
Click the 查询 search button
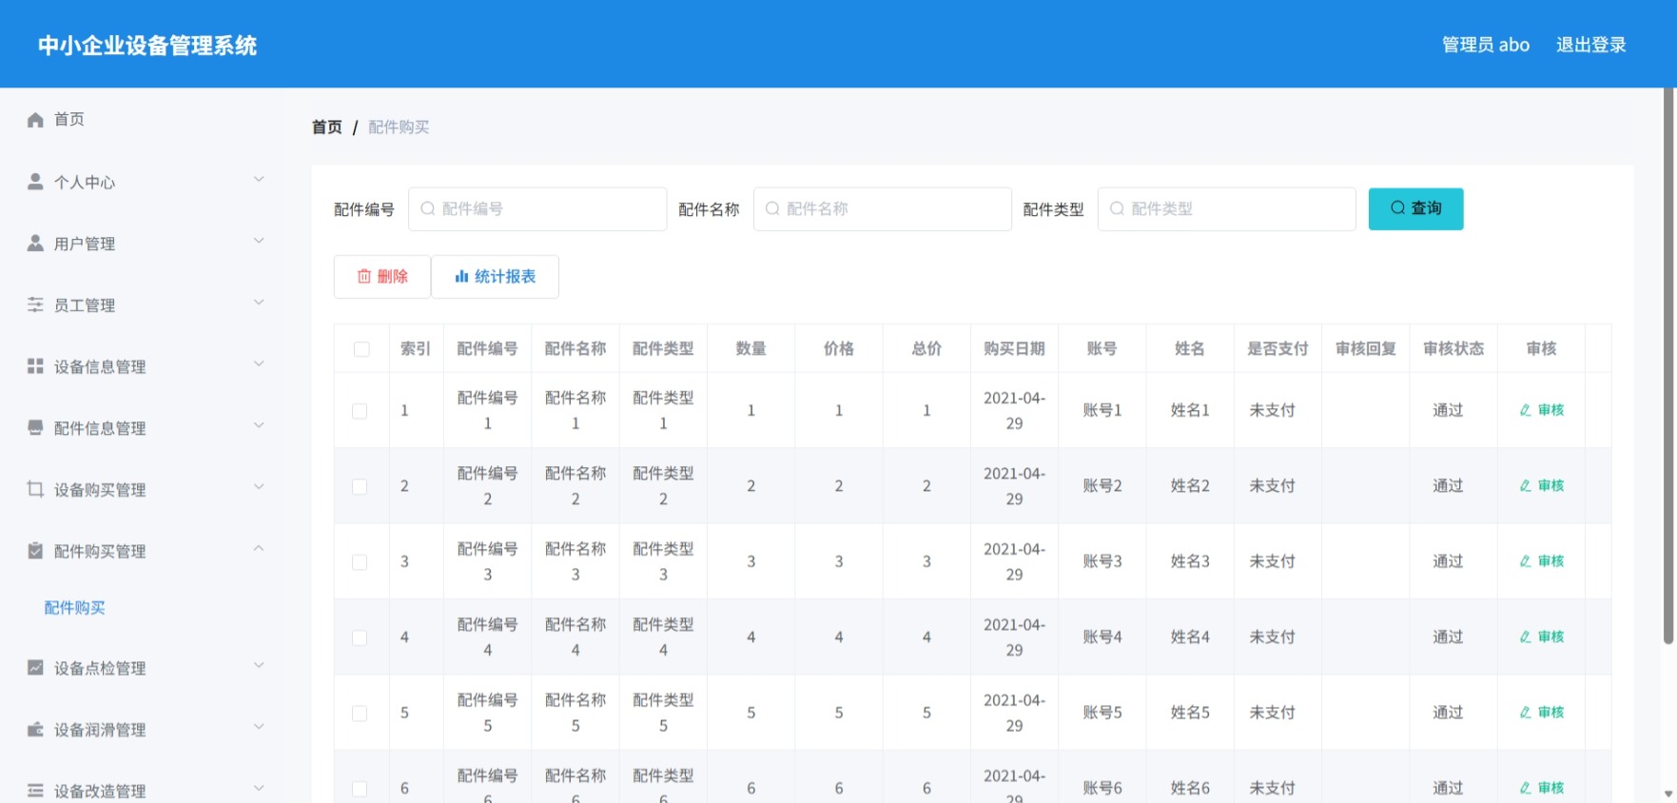(x=1415, y=208)
